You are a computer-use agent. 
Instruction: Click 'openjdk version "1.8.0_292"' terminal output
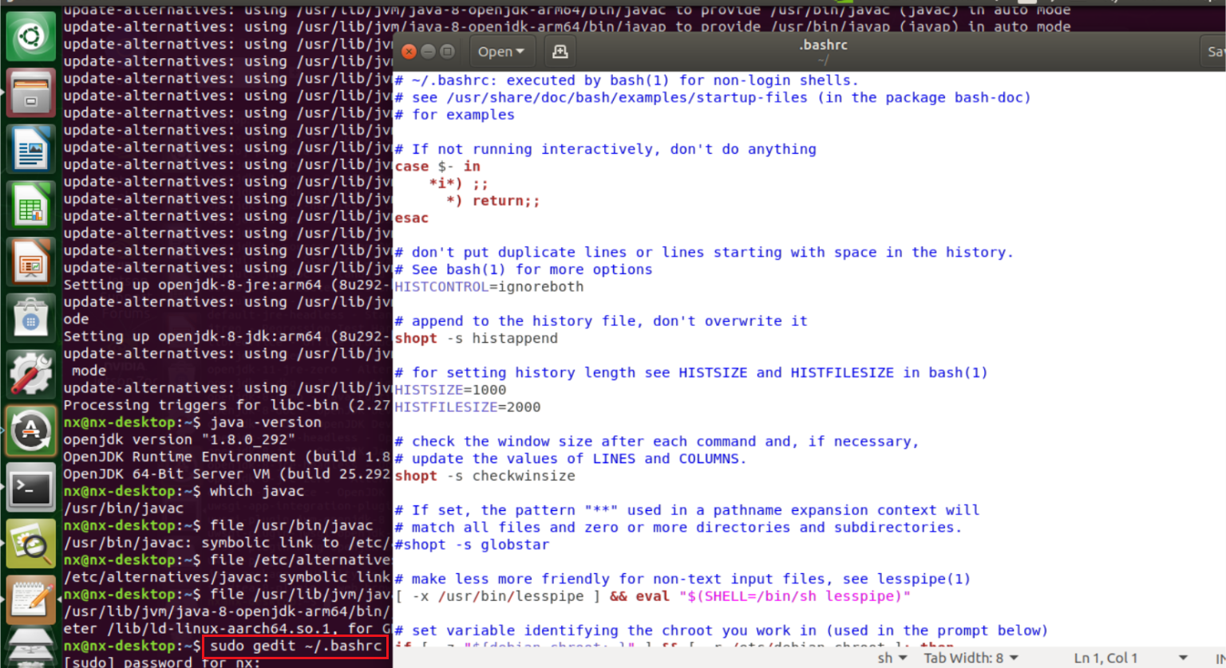point(180,440)
